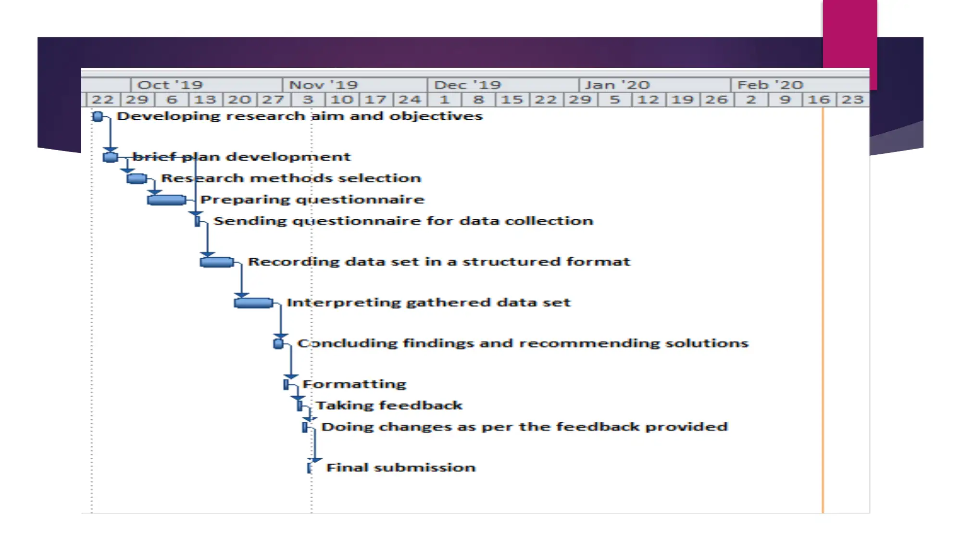Click the Research methods selection Gantt bar
Viewport: 962px width, 541px height.
click(137, 178)
